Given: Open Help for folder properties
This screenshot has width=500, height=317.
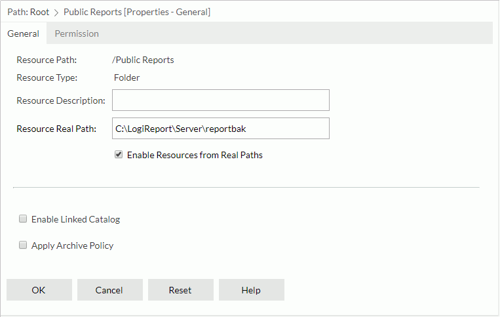Looking at the screenshot, I should coord(251,290).
